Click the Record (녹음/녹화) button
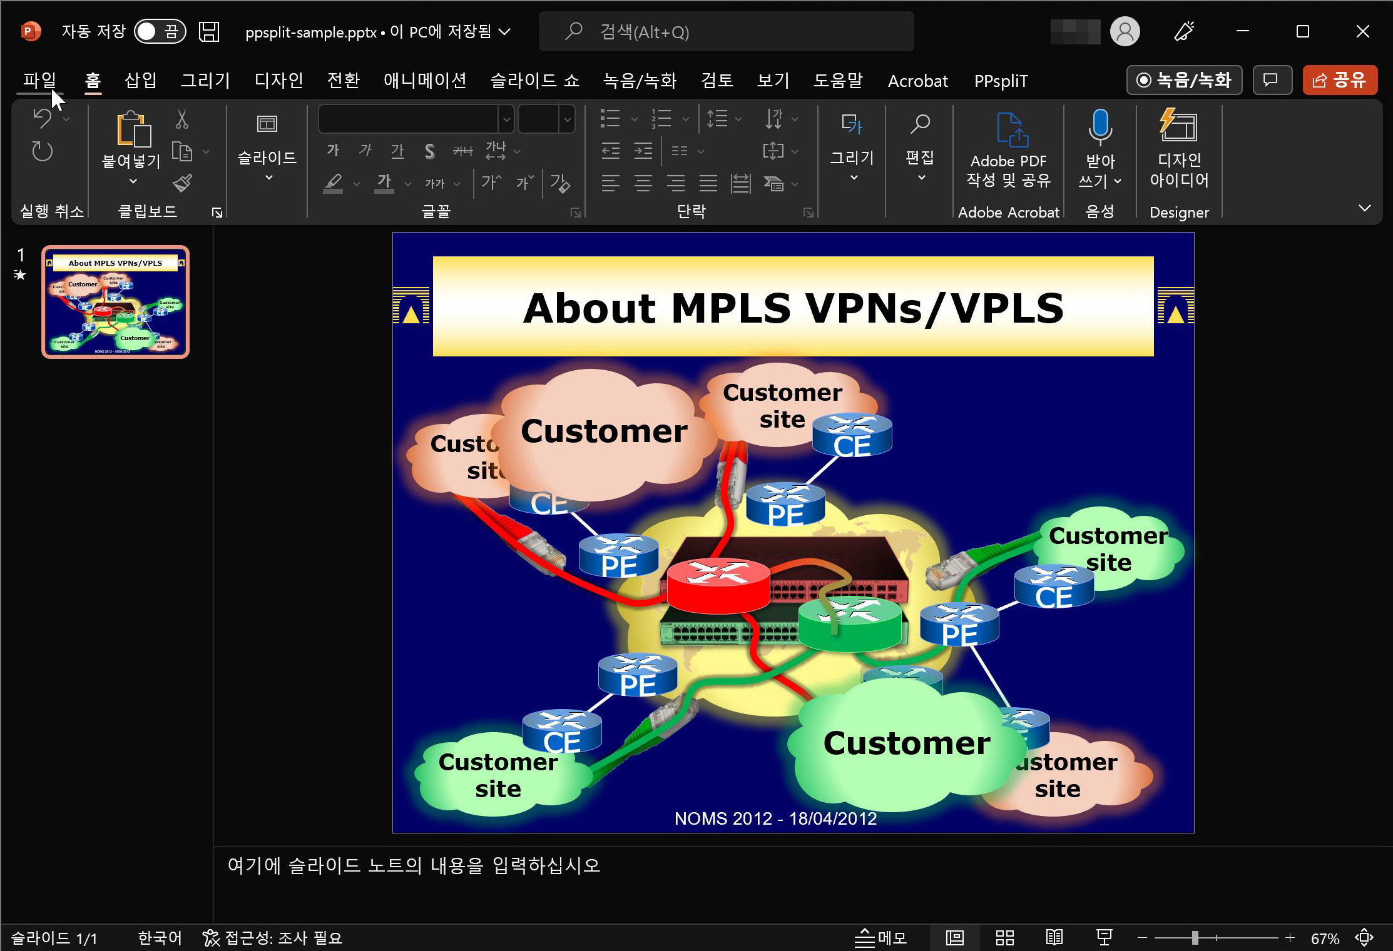Image resolution: width=1393 pixels, height=951 pixels. (x=1184, y=80)
